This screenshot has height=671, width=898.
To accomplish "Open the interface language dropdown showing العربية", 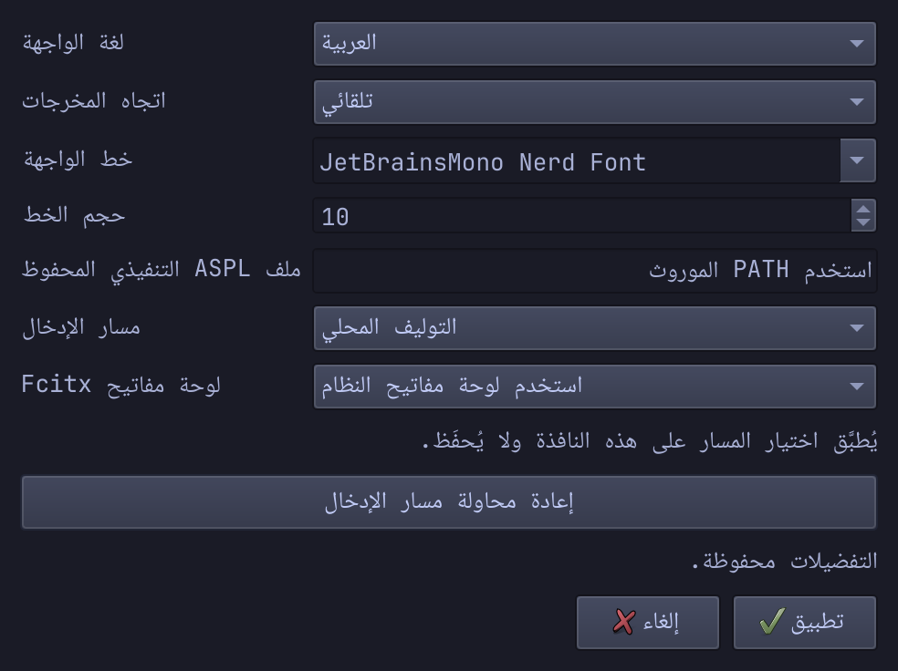I will point(594,44).
